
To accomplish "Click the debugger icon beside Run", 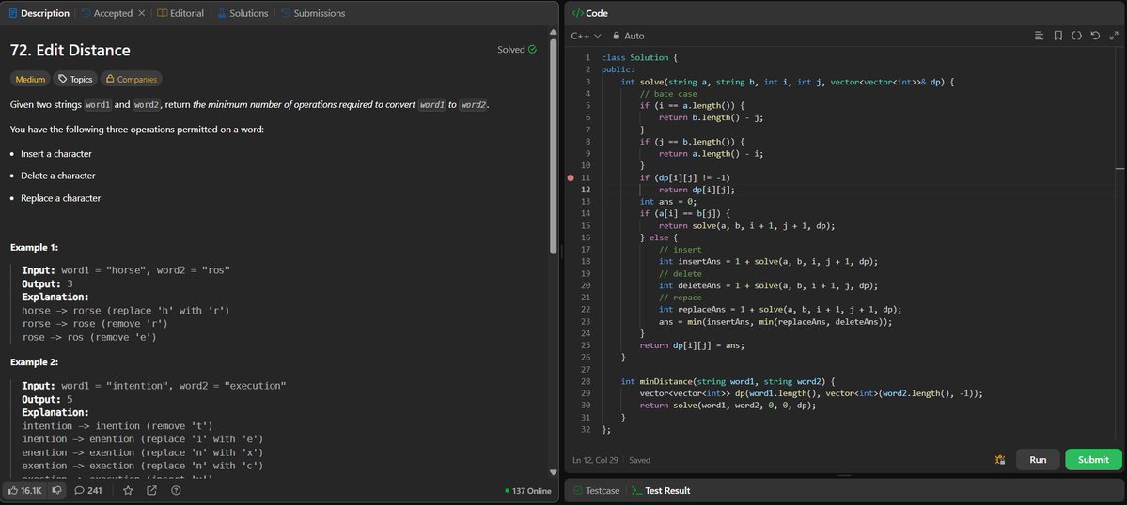I will point(1000,460).
